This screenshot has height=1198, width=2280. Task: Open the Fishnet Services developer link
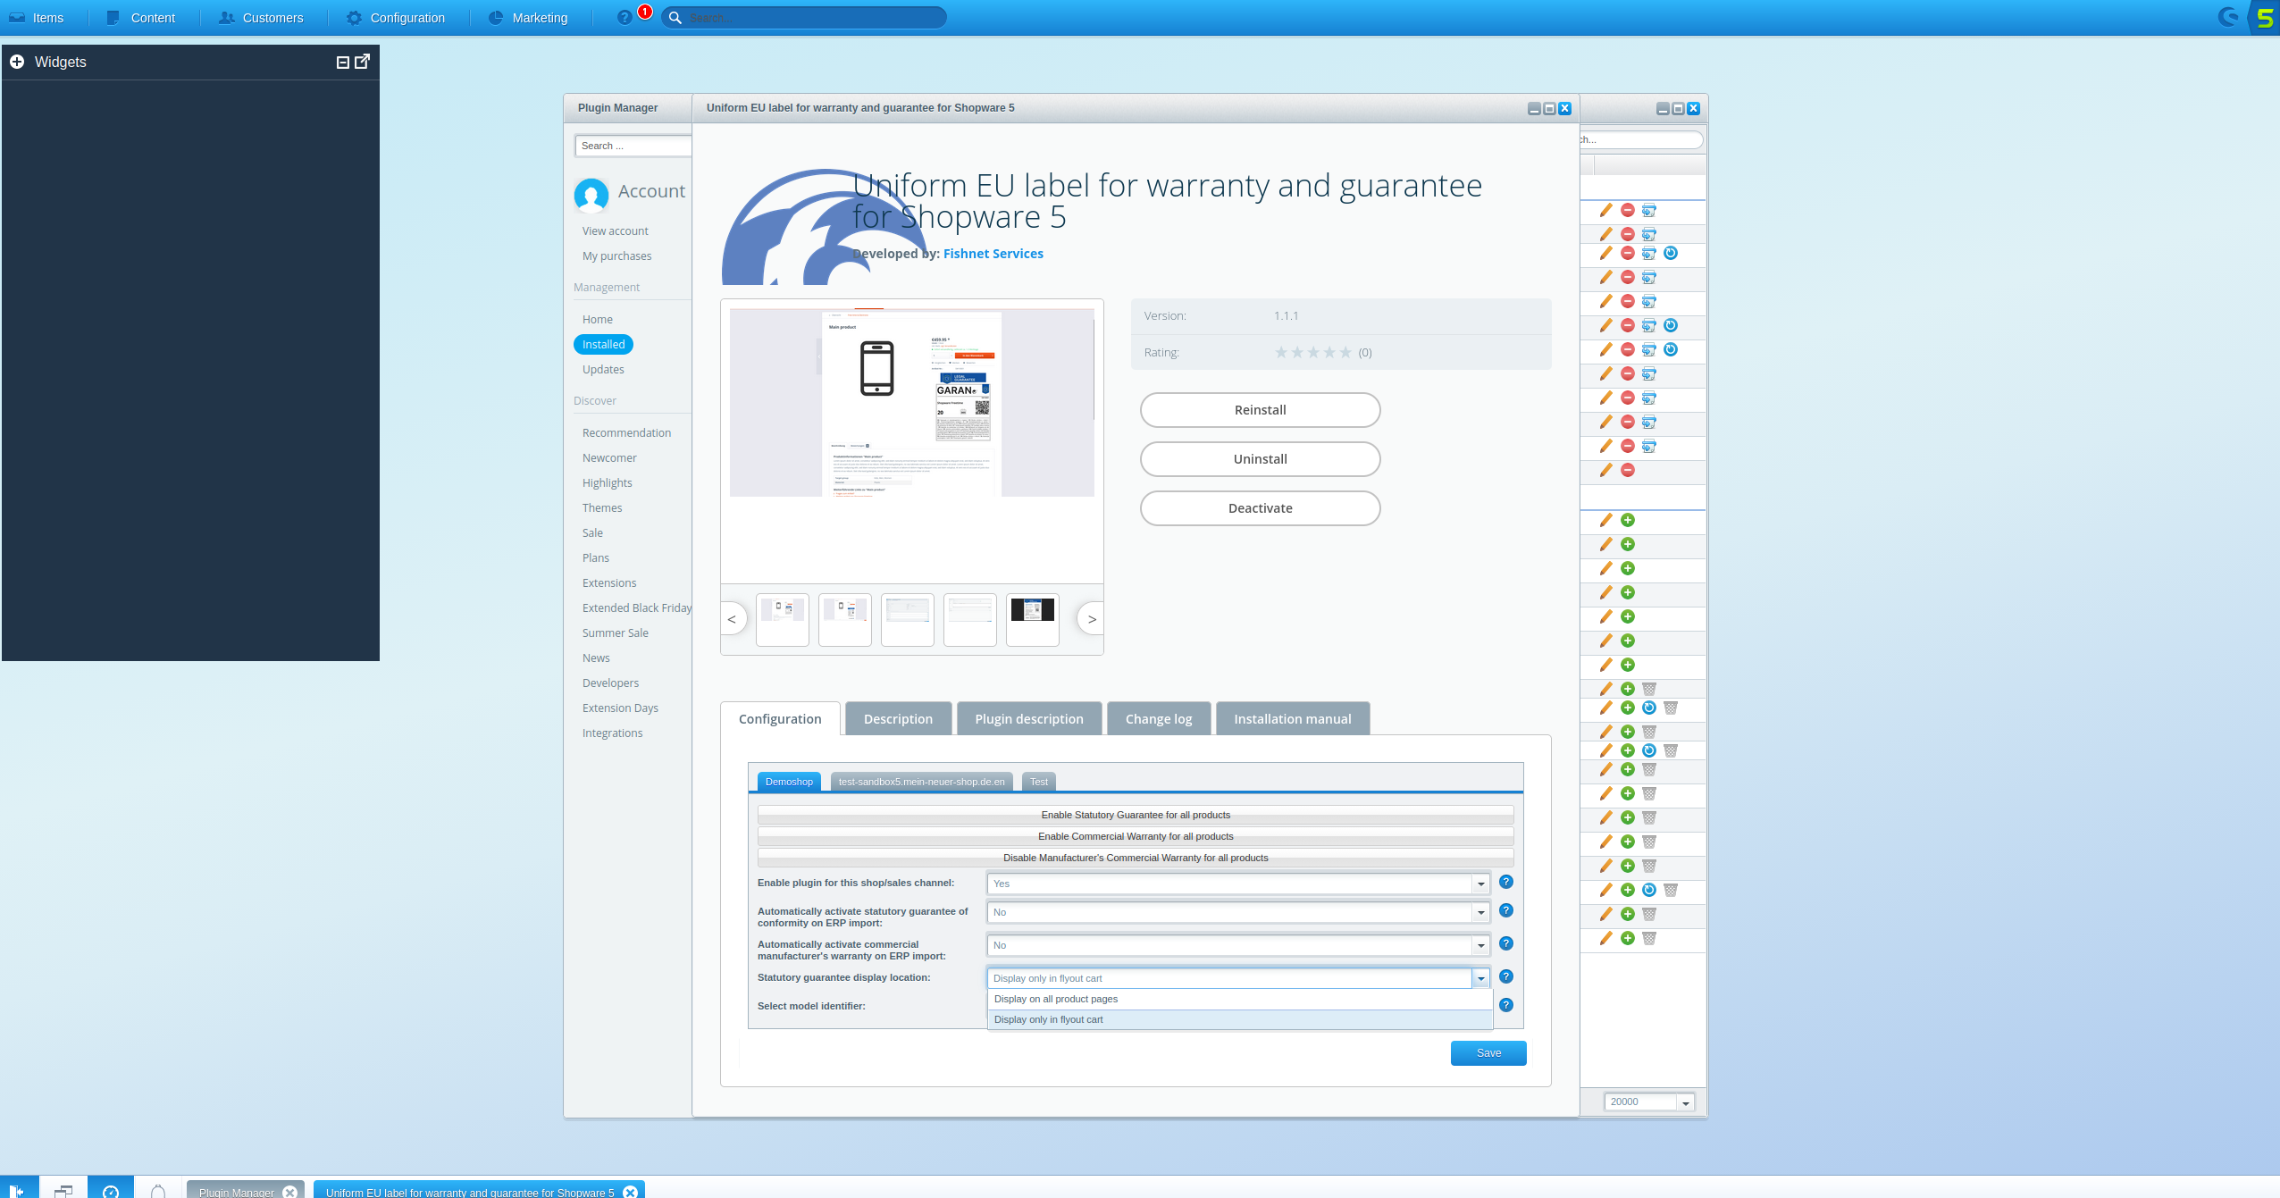[993, 254]
